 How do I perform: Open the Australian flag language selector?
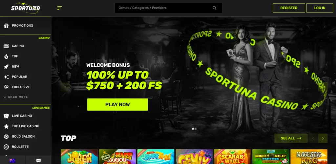(x=12, y=160)
